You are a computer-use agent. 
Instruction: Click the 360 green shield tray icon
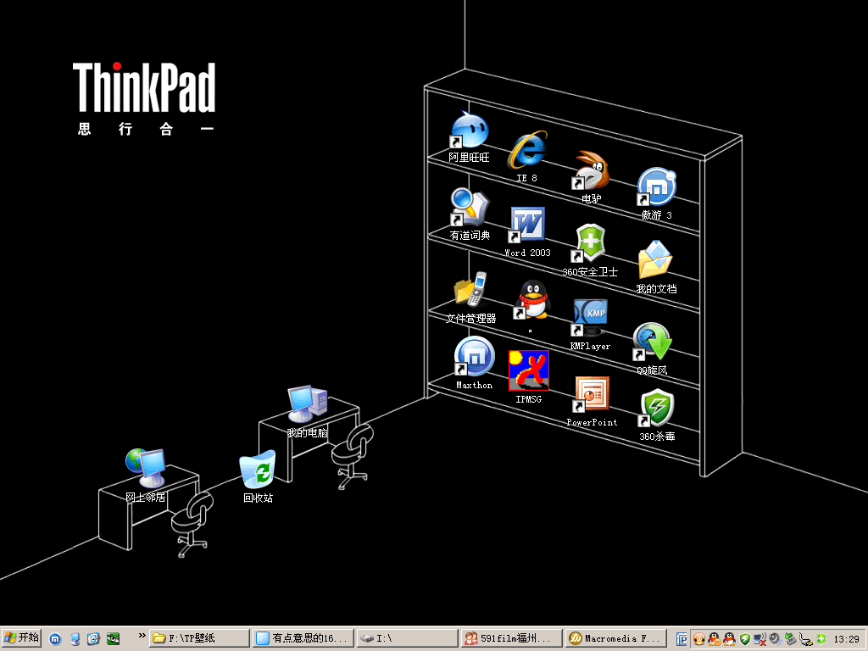click(x=745, y=639)
